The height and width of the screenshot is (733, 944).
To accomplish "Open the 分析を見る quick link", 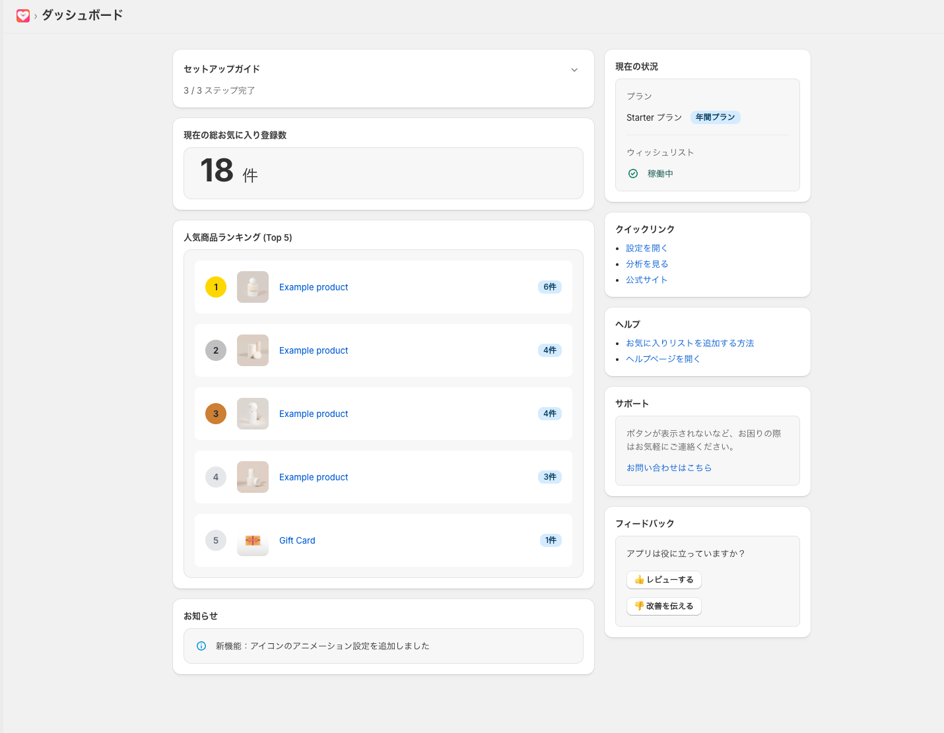I will (x=647, y=263).
